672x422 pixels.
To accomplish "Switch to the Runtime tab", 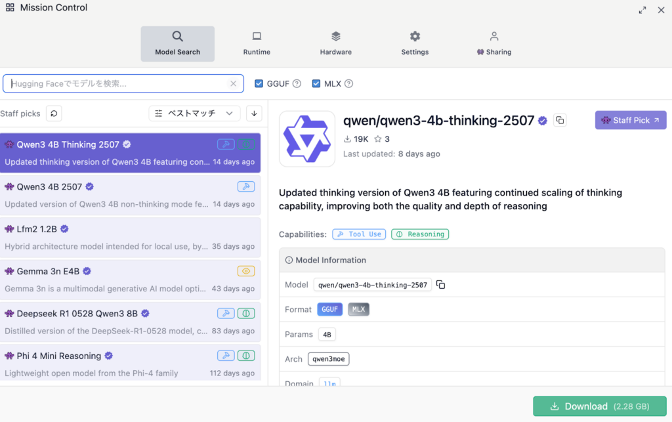I will click(x=257, y=43).
